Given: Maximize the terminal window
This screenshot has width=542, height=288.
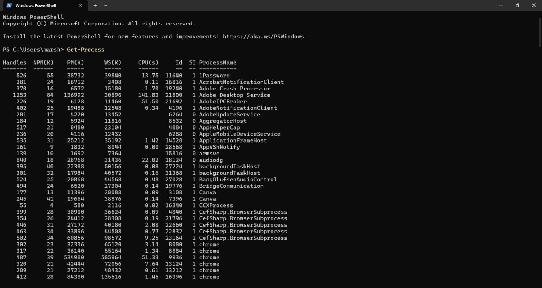Looking at the screenshot, I should click(517, 5).
